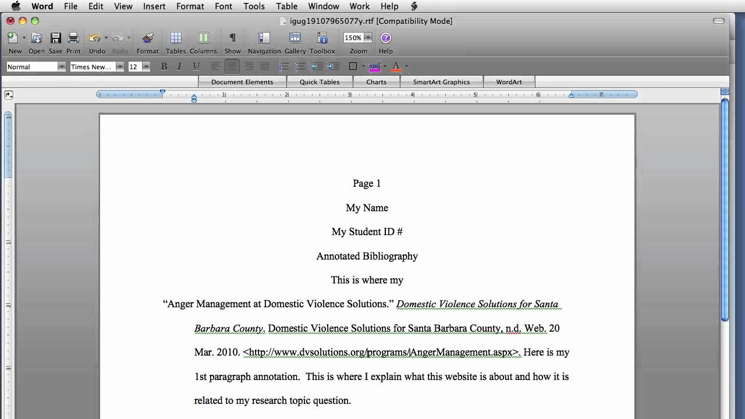Screen dimensions: 745x419
Task: Open the Toolbox panel
Action: [x=322, y=38]
